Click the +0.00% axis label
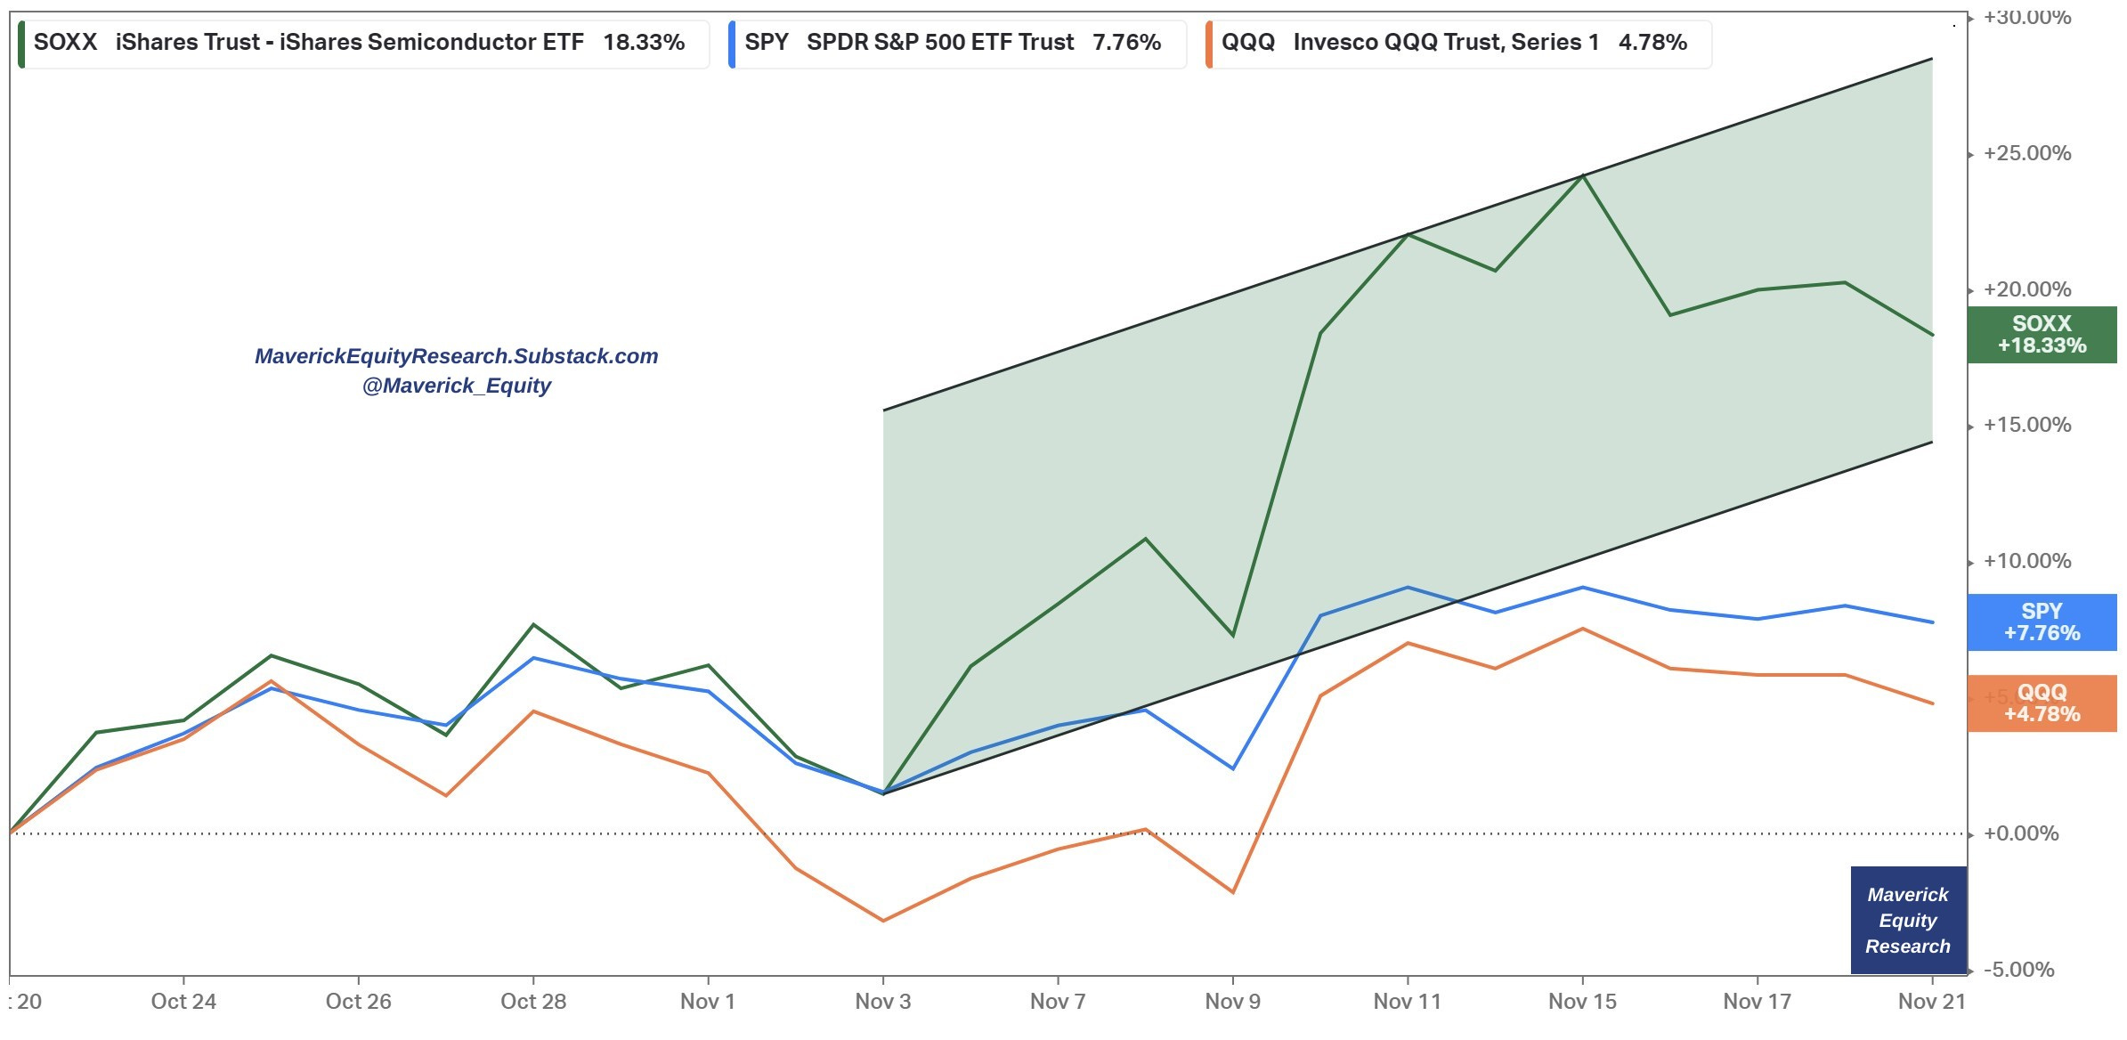 [x=2021, y=833]
